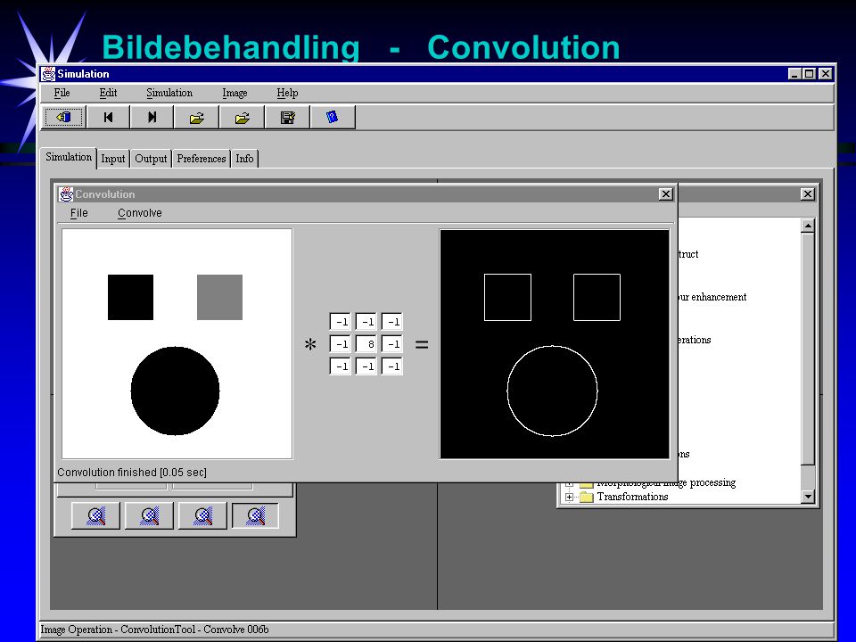
Task: Click the leftmost magnifier zoom button
Action: (95, 516)
